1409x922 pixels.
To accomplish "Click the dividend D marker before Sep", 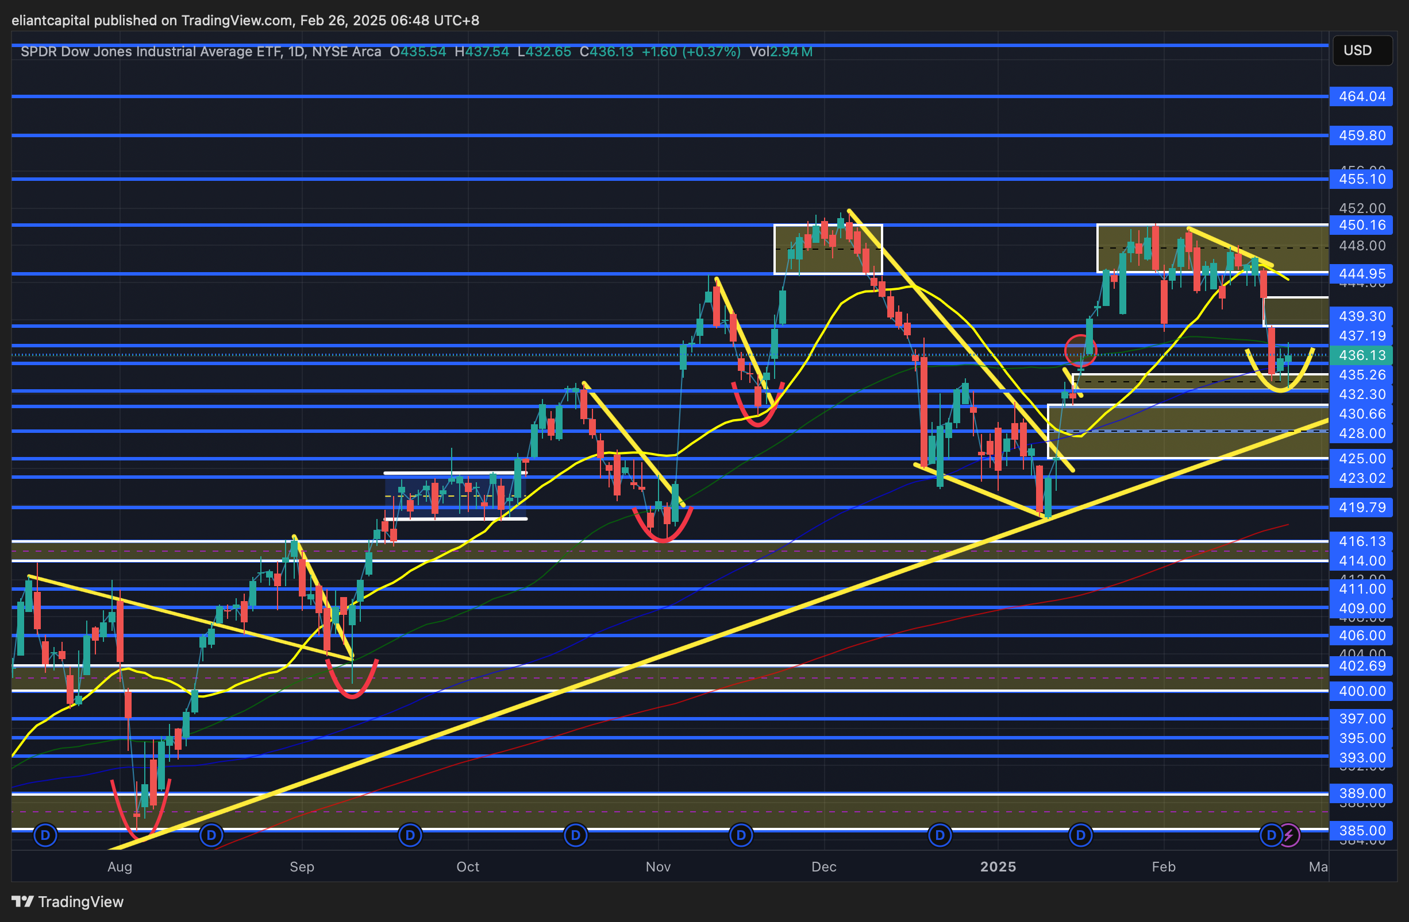I will (x=211, y=835).
